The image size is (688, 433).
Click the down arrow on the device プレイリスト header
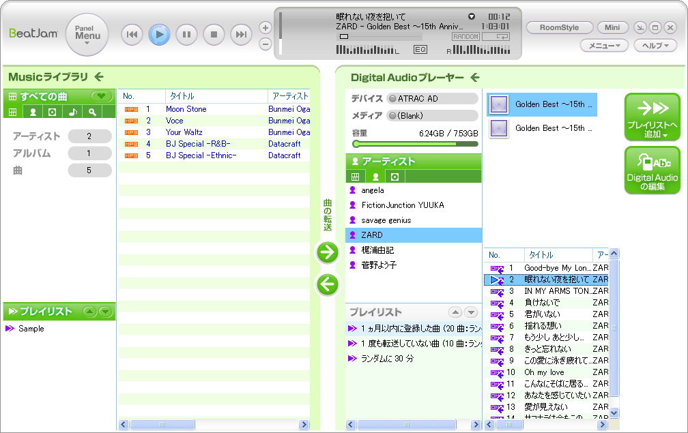[x=471, y=312]
